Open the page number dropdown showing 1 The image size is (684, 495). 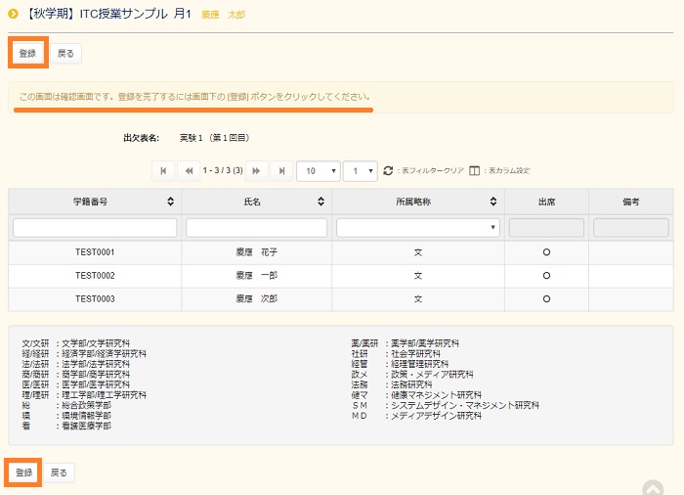pos(361,170)
